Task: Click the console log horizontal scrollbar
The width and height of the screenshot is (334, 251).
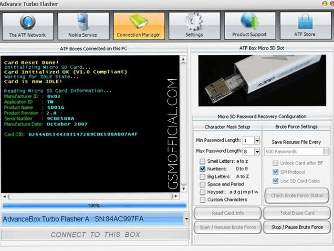Action: 91,196
